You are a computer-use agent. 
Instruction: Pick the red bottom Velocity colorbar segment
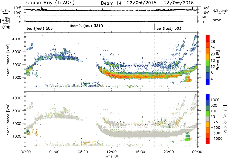click(x=208, y=141)
